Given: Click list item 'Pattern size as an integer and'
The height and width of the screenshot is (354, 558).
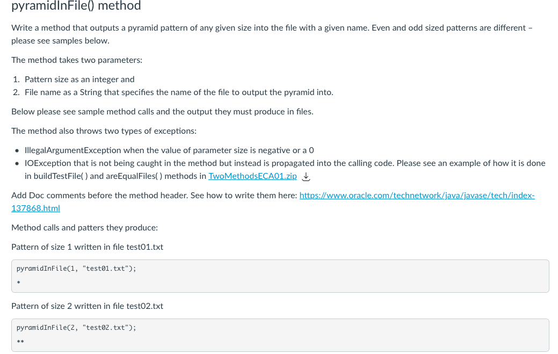Looking at the screenshot, I should pyautogui.click(x=79, y=80).
